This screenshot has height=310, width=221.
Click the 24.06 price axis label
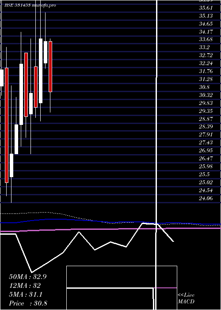206,198
